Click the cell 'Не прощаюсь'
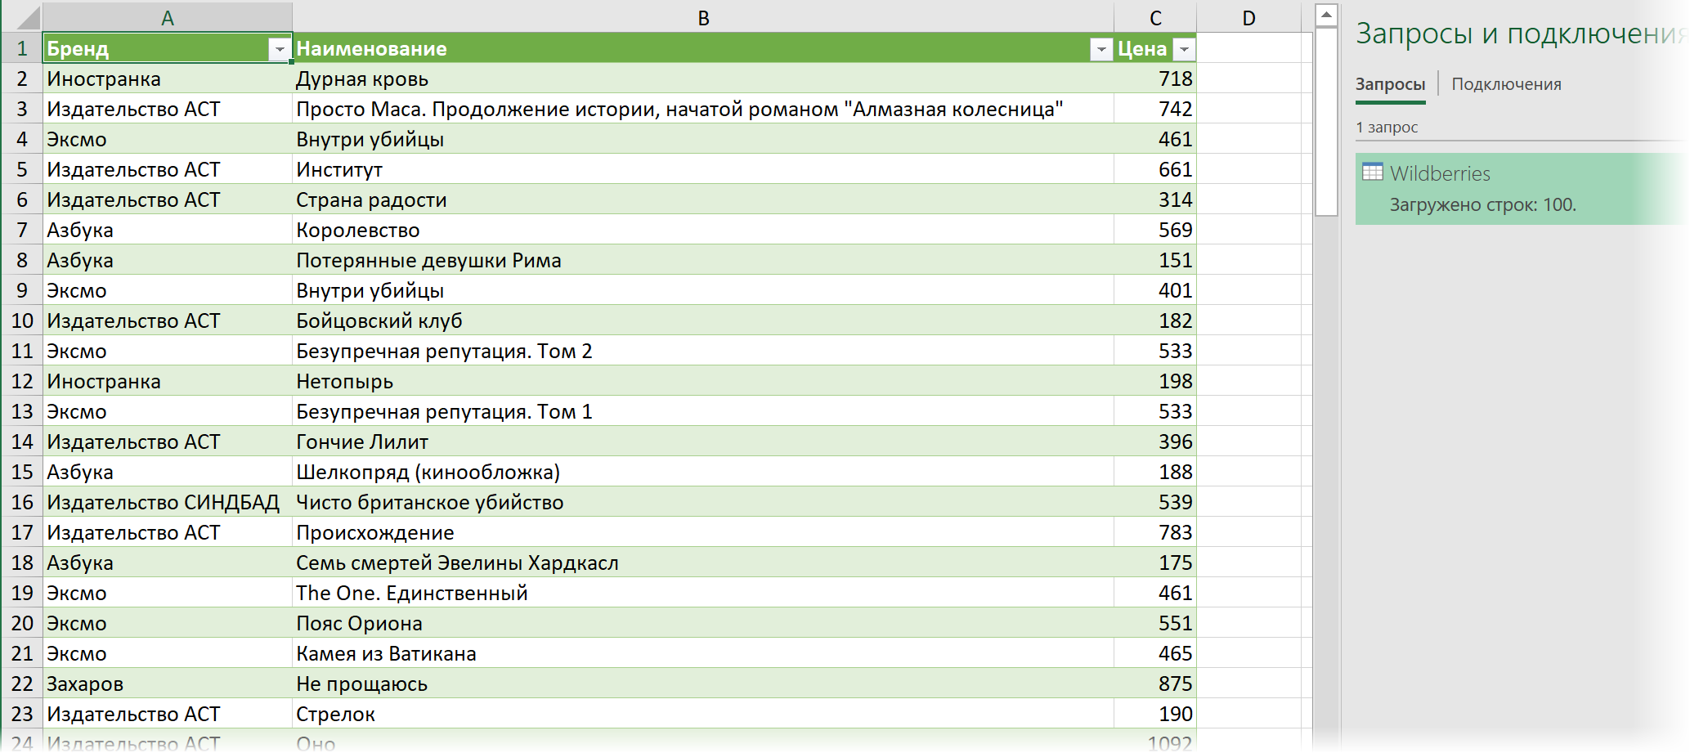Viewport: 1690px width, 753px height. pos(703,684)
